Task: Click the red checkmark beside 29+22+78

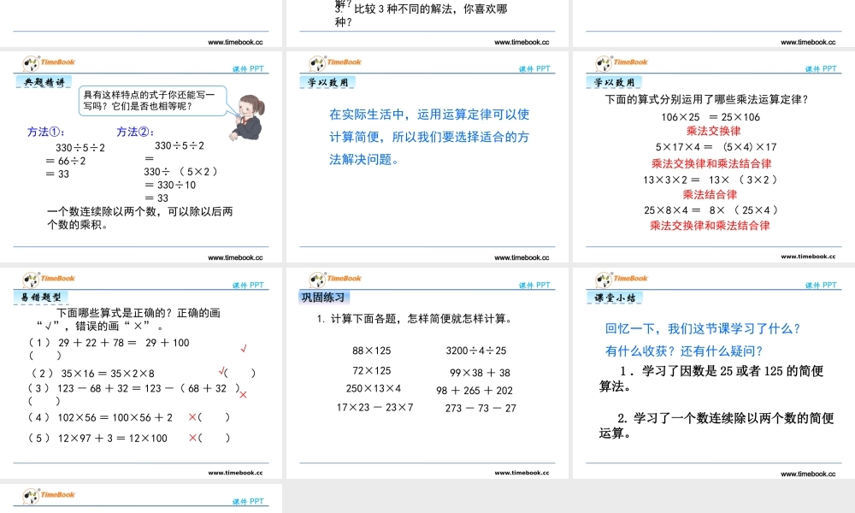Action: tap(244, 348)
